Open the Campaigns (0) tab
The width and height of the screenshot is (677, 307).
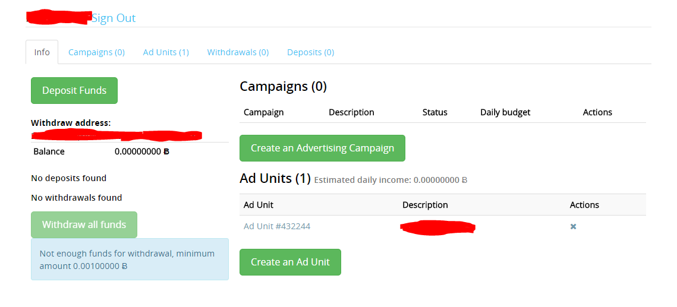[96, 52]
